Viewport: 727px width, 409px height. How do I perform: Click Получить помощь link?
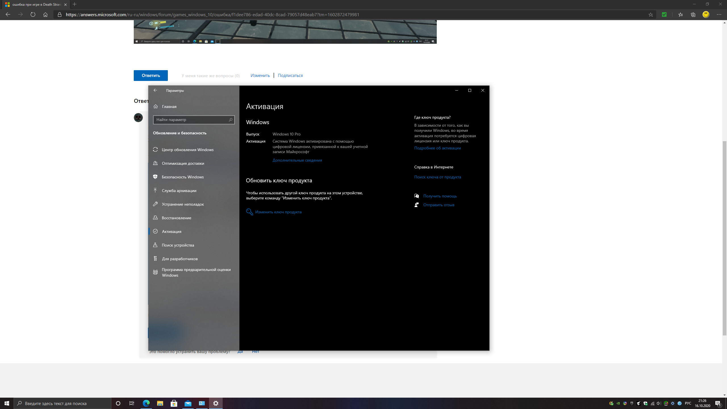point(440,196)
